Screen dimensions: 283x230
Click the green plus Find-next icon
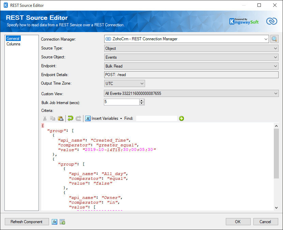182,118
